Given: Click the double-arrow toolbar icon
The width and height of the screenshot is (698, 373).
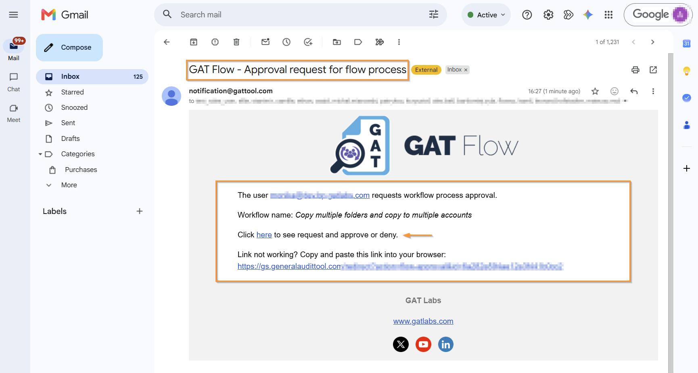Looking at the screenshot, I should click(380, 42).
